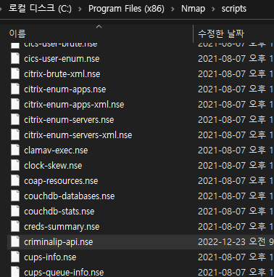Image resolution: width=274 pixels, height=277 pixels.
Task: Select file criminalip-api.nse
Action: (59, 242)
